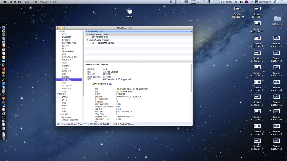Select the Screen capture 12 desktop icon
Viewport: 287px width, 161px height.
coord(257,52)
